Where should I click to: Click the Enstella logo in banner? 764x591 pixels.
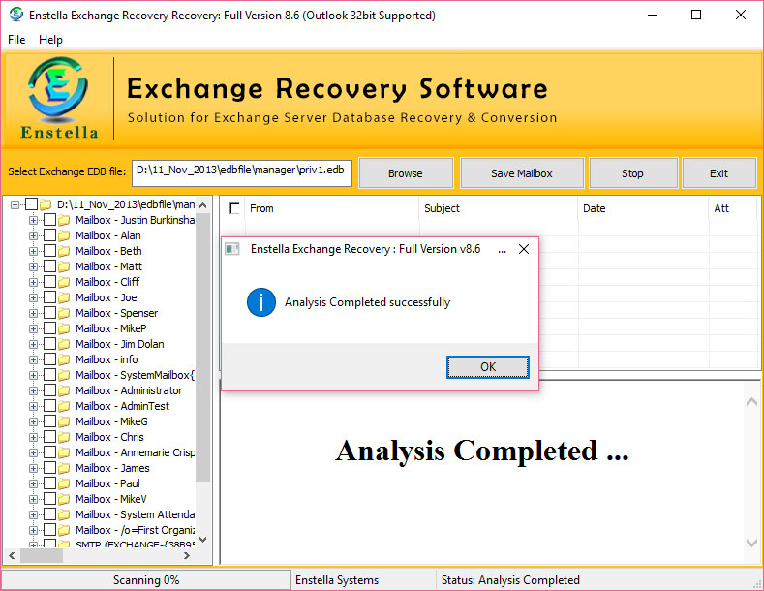(58, 98)
